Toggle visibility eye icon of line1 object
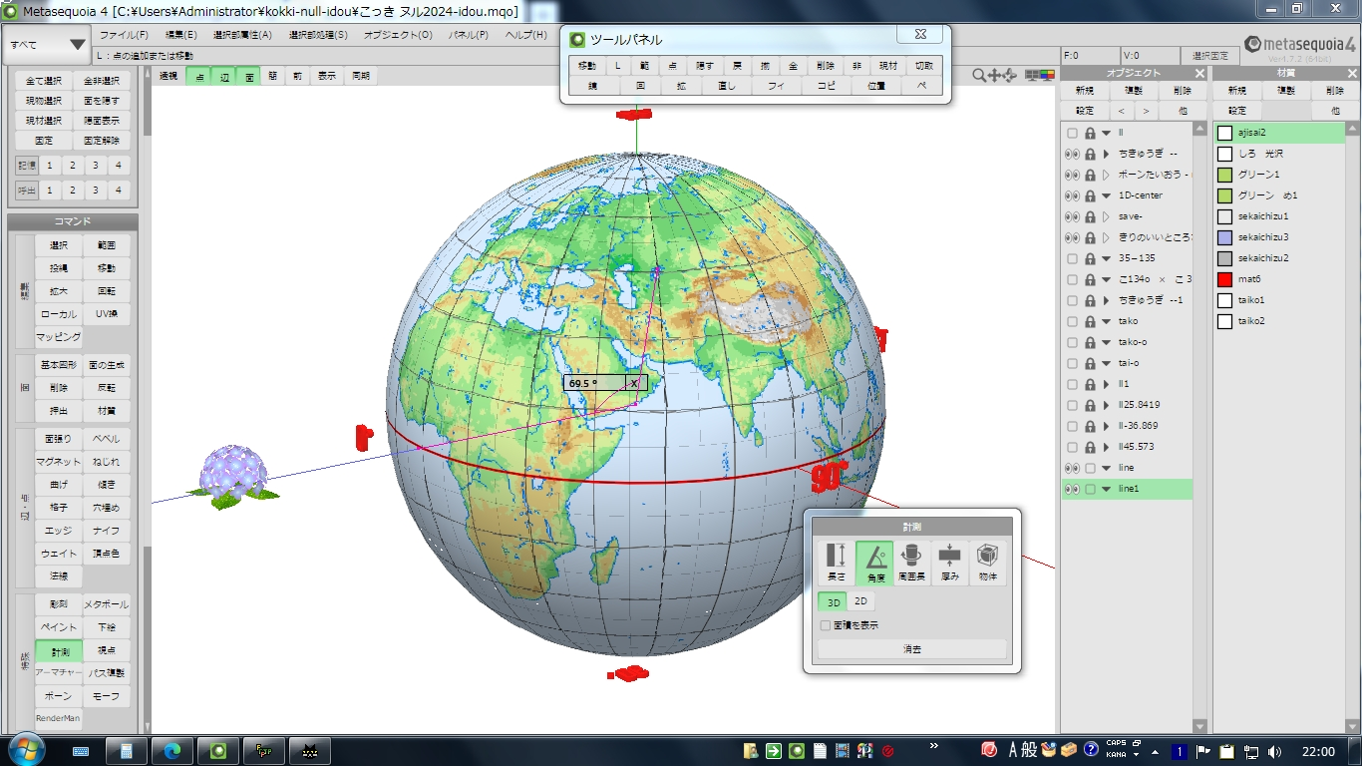The image size is (1362, 766). pyautogui.click(x=1072, y=490)
